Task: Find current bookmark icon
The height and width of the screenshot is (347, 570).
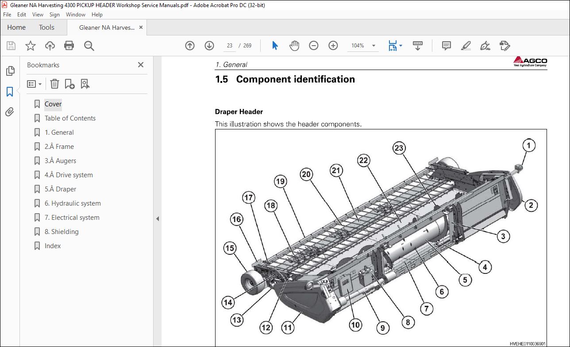Action: click(x=85, y=84)
